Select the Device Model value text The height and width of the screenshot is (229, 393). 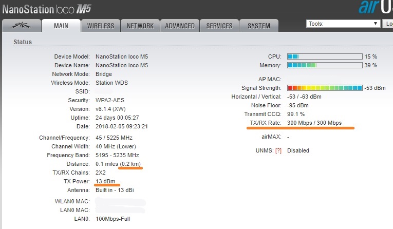coord(122,56)
